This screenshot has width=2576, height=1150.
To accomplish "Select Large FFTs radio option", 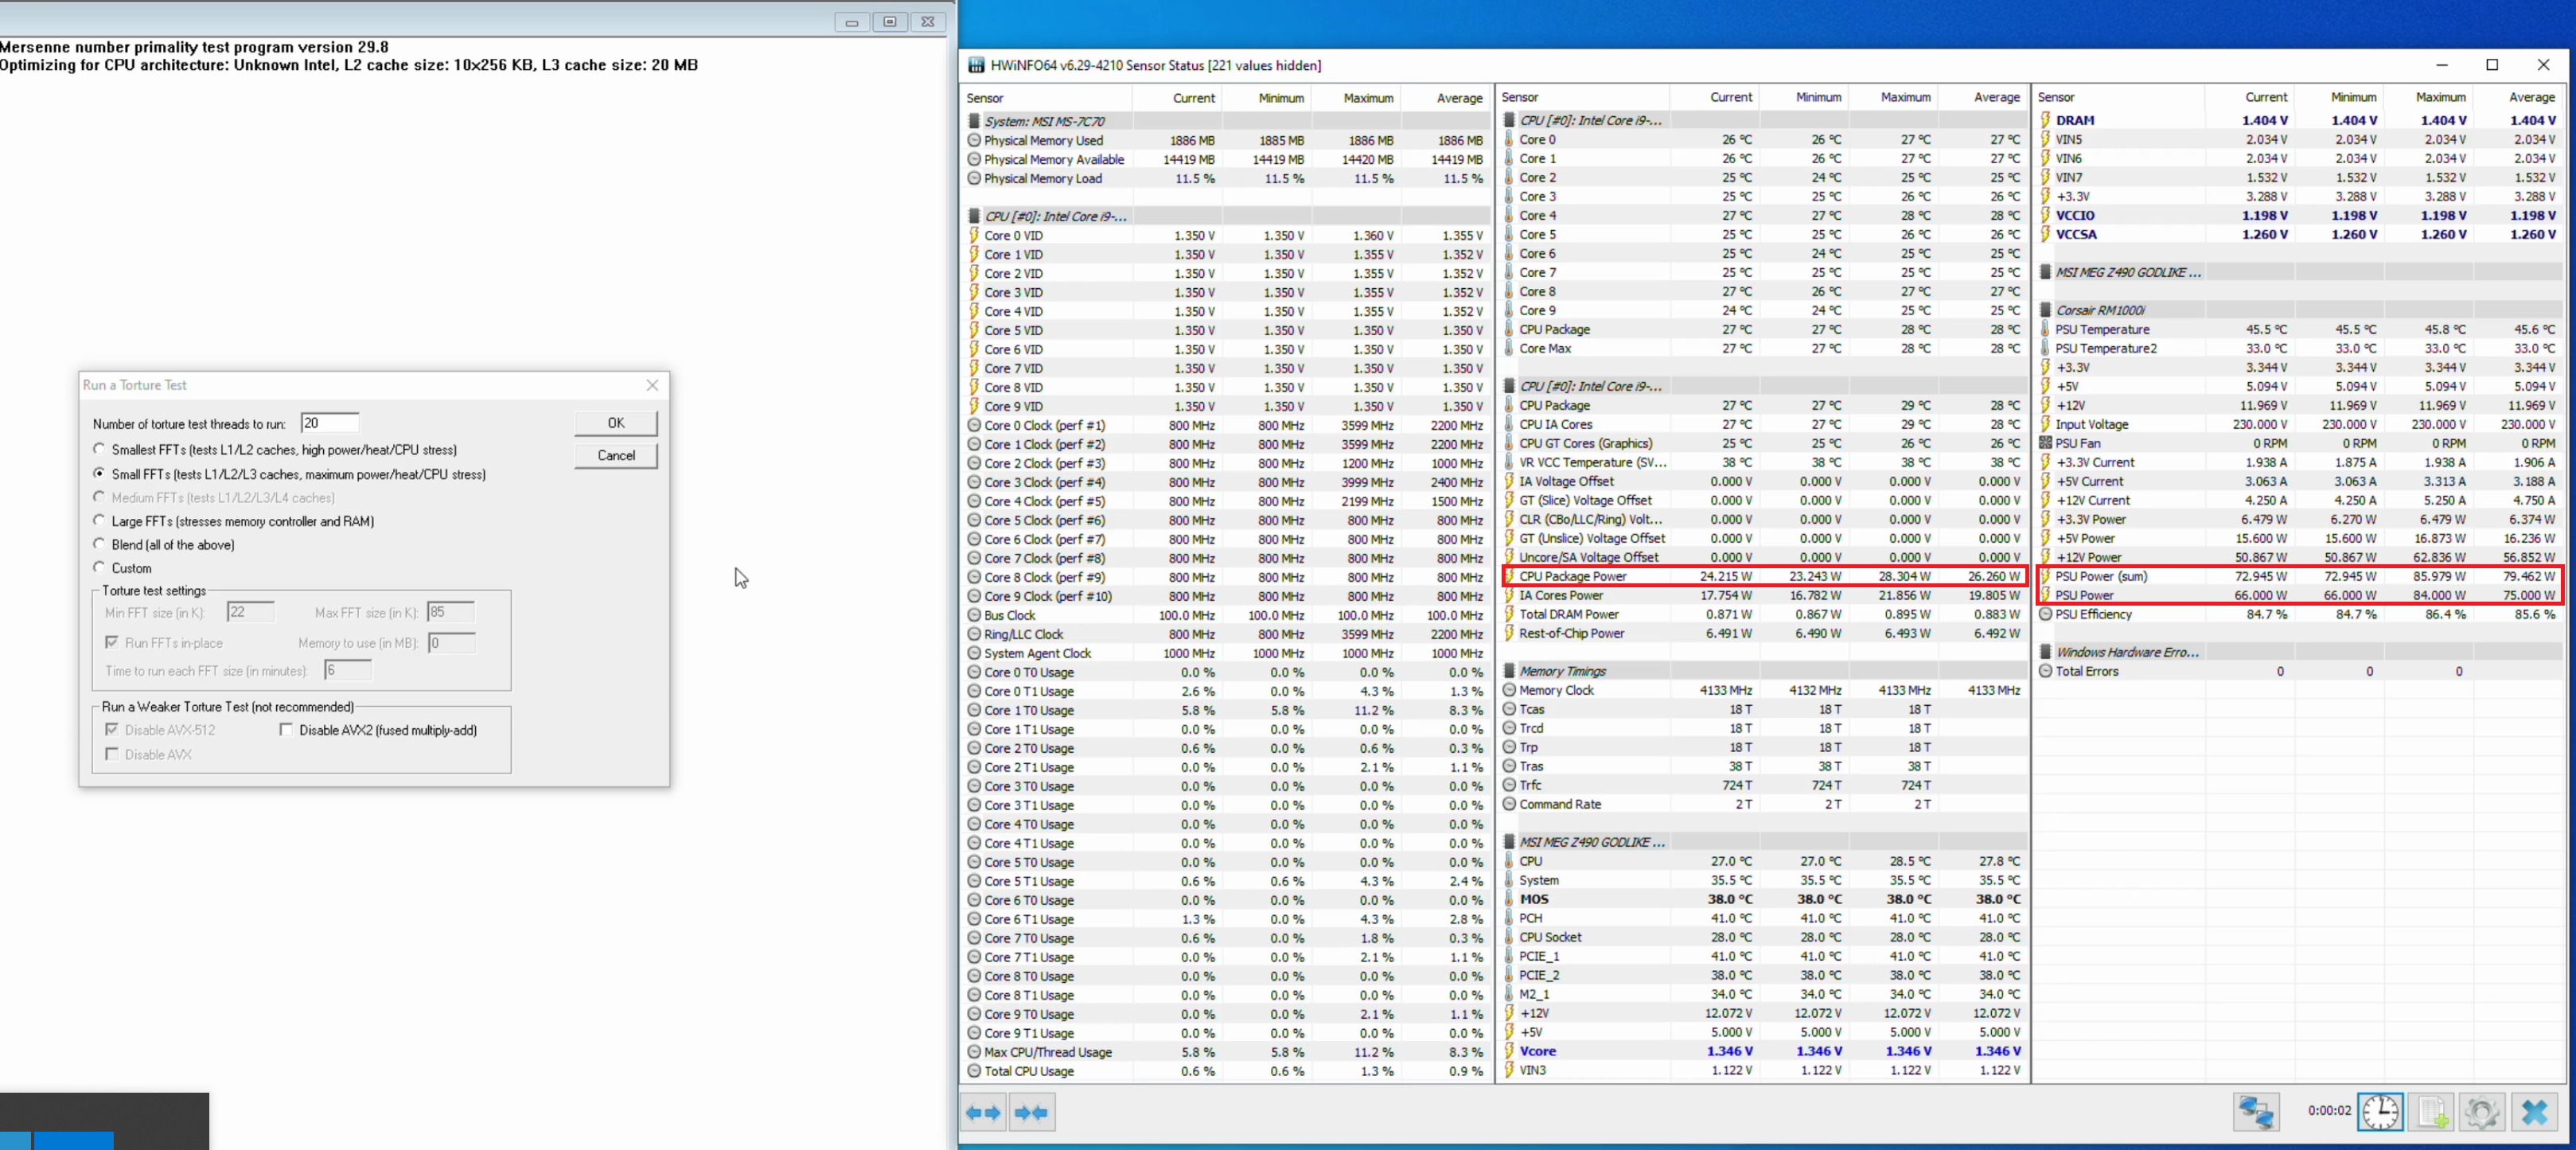I will [x=99, y=520].
